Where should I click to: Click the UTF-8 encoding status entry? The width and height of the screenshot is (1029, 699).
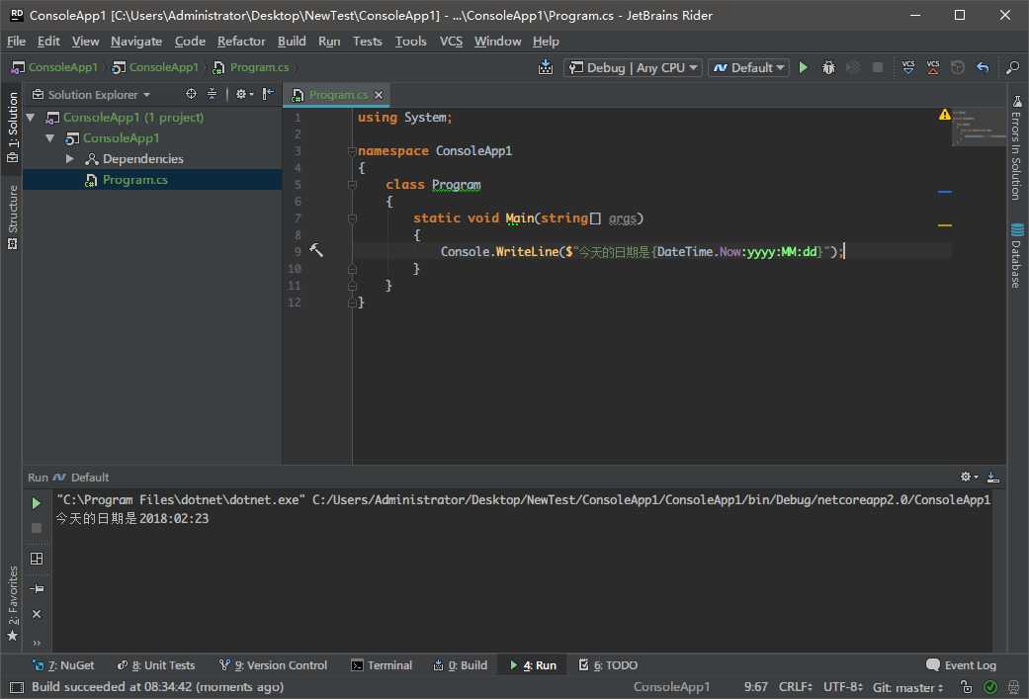[x=842, y=687]
